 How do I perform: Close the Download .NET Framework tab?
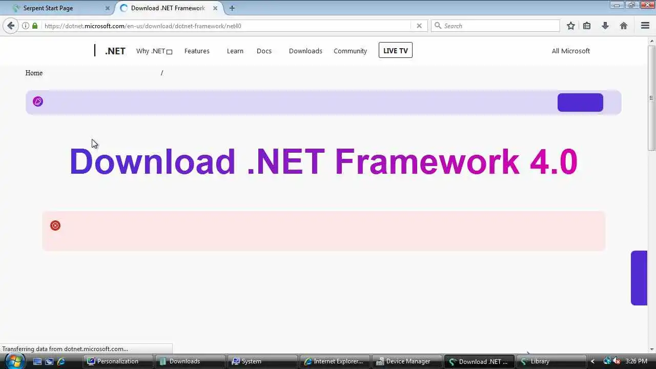pos(215,8)
